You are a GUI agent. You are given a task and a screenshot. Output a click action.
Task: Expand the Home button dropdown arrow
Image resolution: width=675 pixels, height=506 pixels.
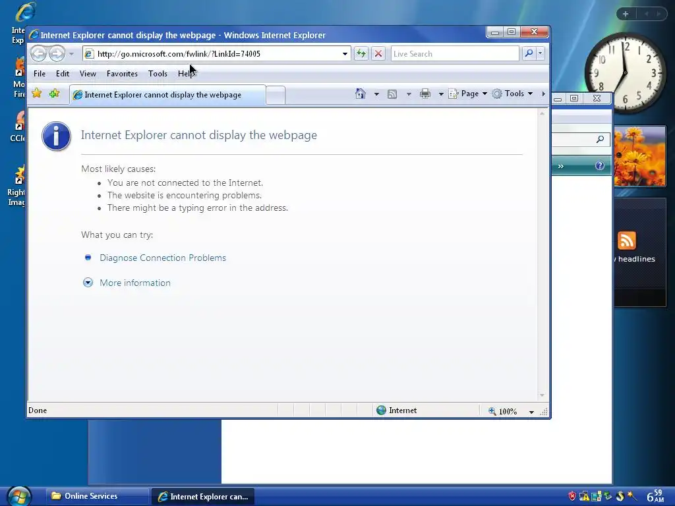(376, 94)
